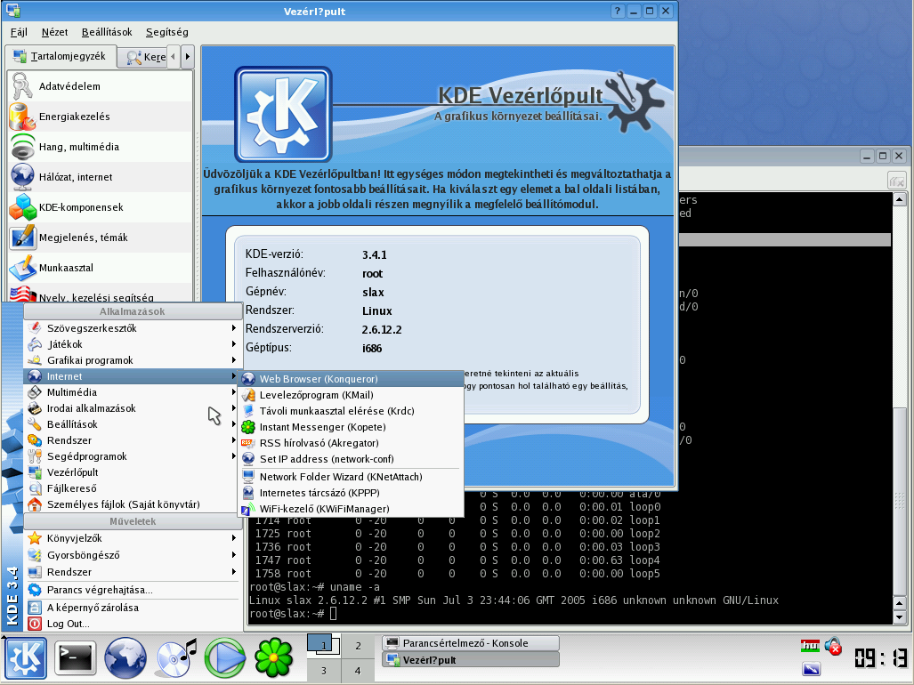
Task: Expand the Könyvjelzők submenu
Action: click(75, 538)
